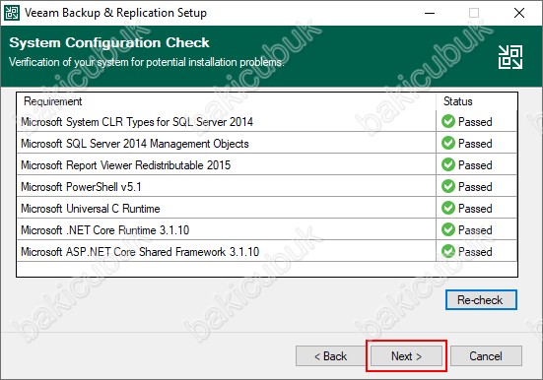The image size is (543, 380).
Task: Click the Next button
Action: click(x=406, y=355)
